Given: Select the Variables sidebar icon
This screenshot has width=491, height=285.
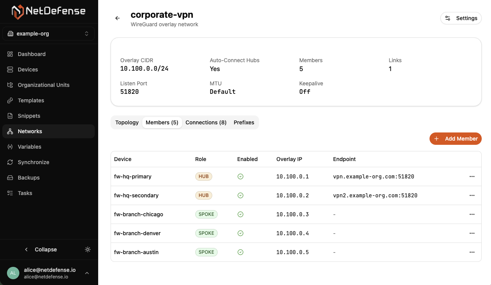Looking at the screenshot, I should [x=10, y=147].
